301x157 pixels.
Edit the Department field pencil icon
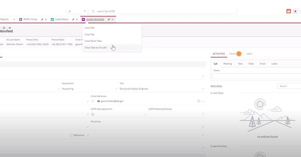coord(116,89)
